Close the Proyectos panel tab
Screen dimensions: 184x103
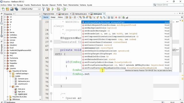coord(14,14)
